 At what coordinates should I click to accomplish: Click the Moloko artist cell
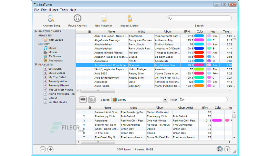133,53
